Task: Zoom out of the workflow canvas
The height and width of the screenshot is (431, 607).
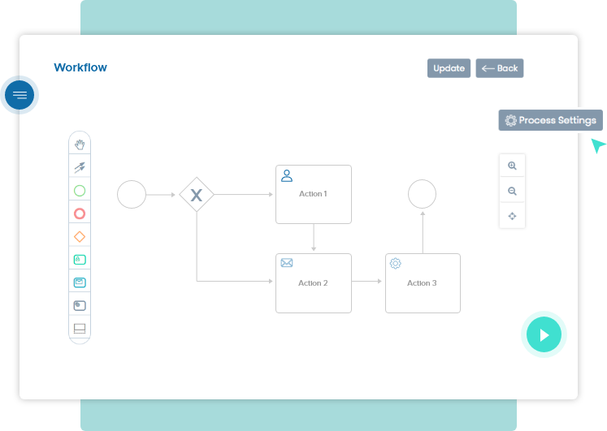Action: [x=512, y=192]
